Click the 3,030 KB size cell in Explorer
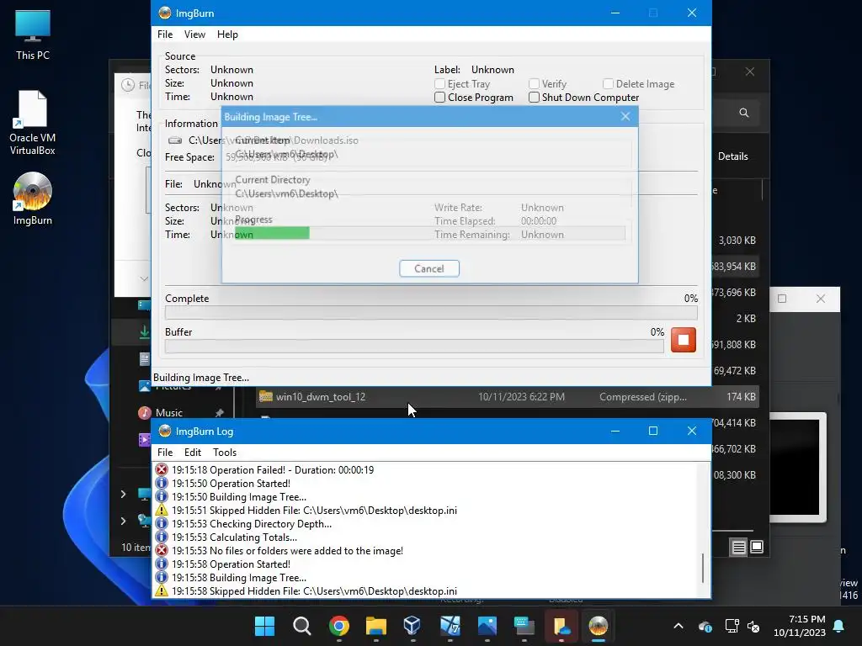Viewport: 862px width, 646px height. tap(737, 240)
